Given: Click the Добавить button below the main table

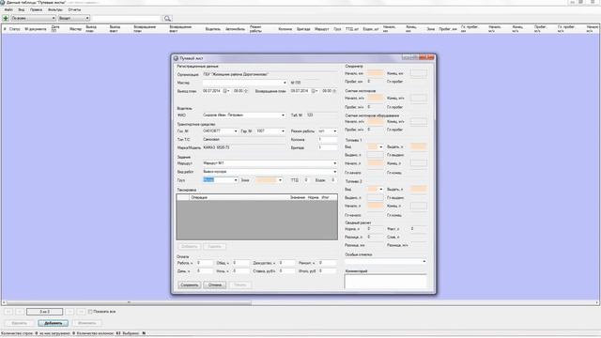Looking at the screenshot, I should coord(53,323).
